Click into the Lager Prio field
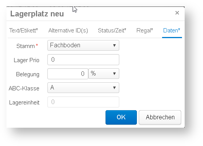The width and height of the screenshot is (203, 146). pos(83,59)
